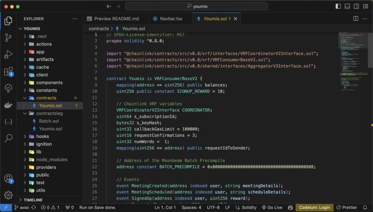The height and width of the screenshot is (212, 373).
Task: Change end of line sequence LF
Action: (228, 207)
